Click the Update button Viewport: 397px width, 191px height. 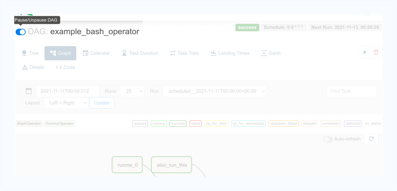point(102,103)
